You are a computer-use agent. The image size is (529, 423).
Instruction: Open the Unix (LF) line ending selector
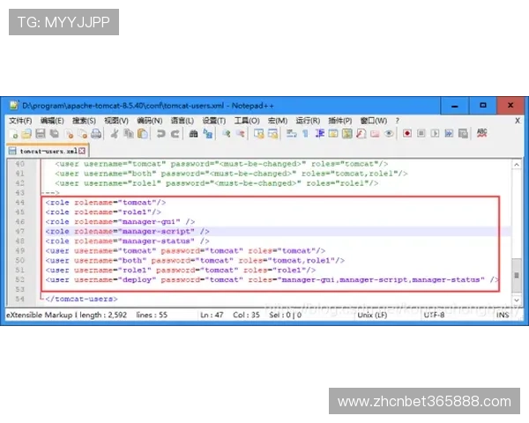point(369,314)
